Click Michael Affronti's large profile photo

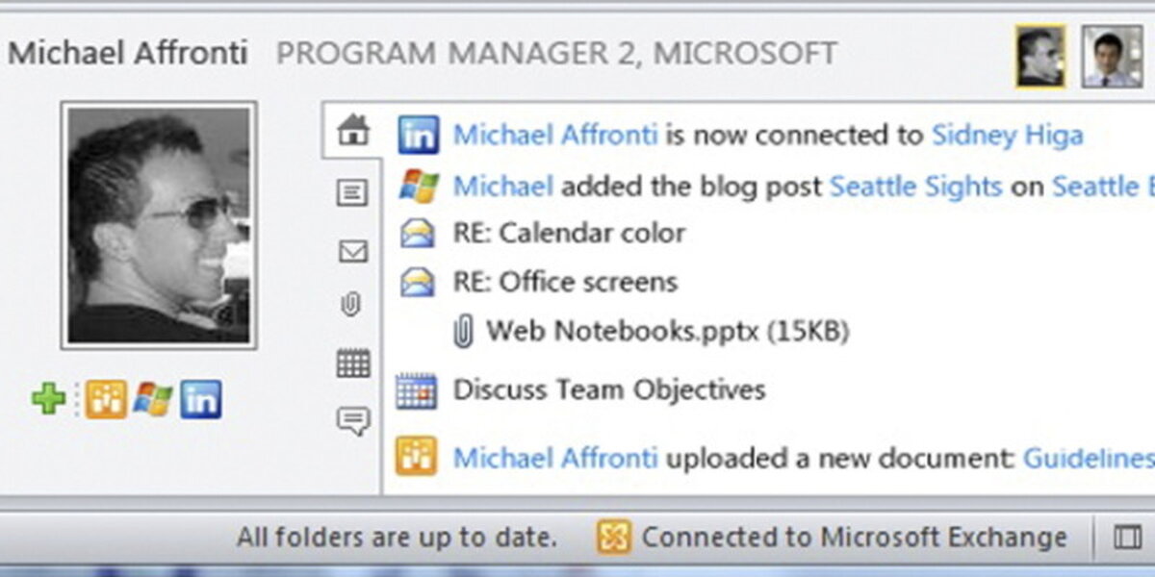click(x=159, y=225)
